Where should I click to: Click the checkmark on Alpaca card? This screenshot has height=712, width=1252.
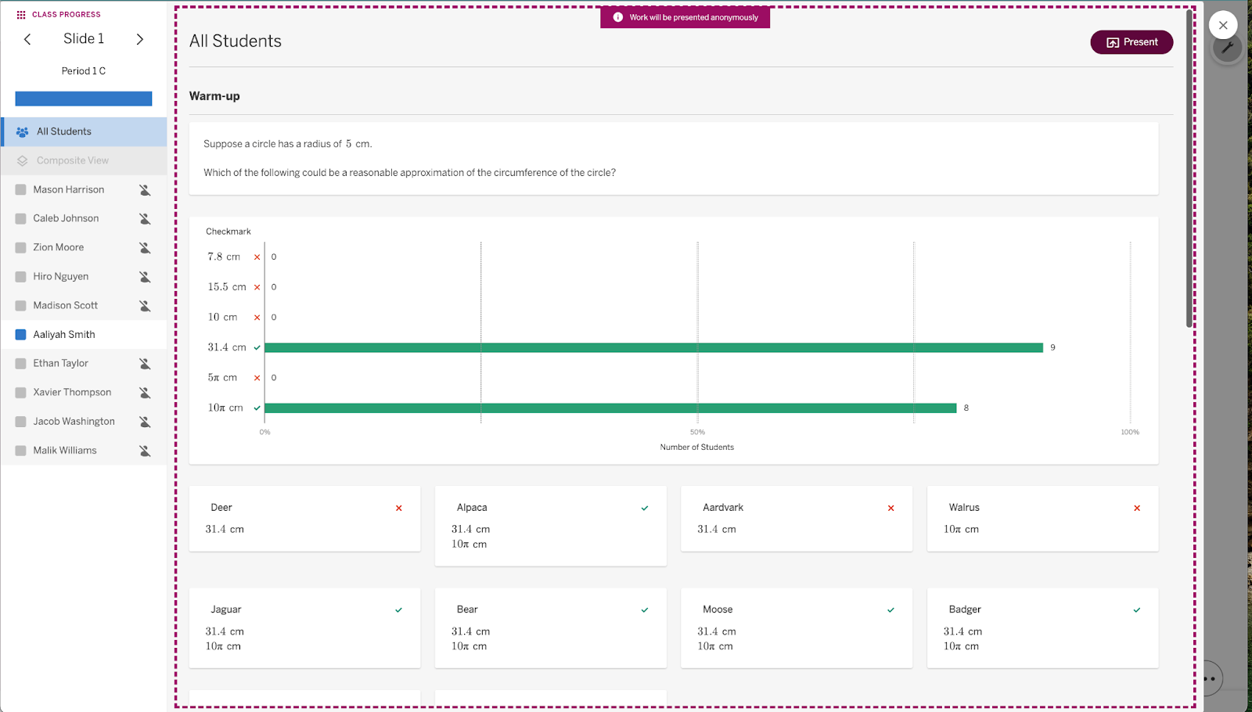(x=645, y=509)
